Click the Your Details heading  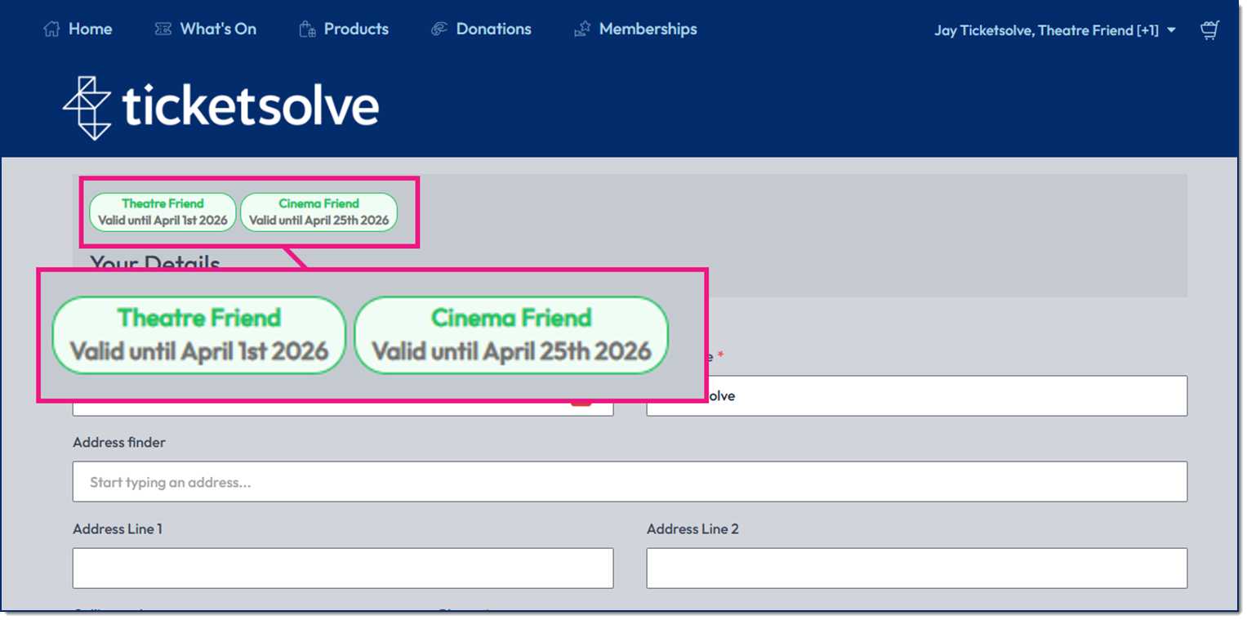pos(155,261)
